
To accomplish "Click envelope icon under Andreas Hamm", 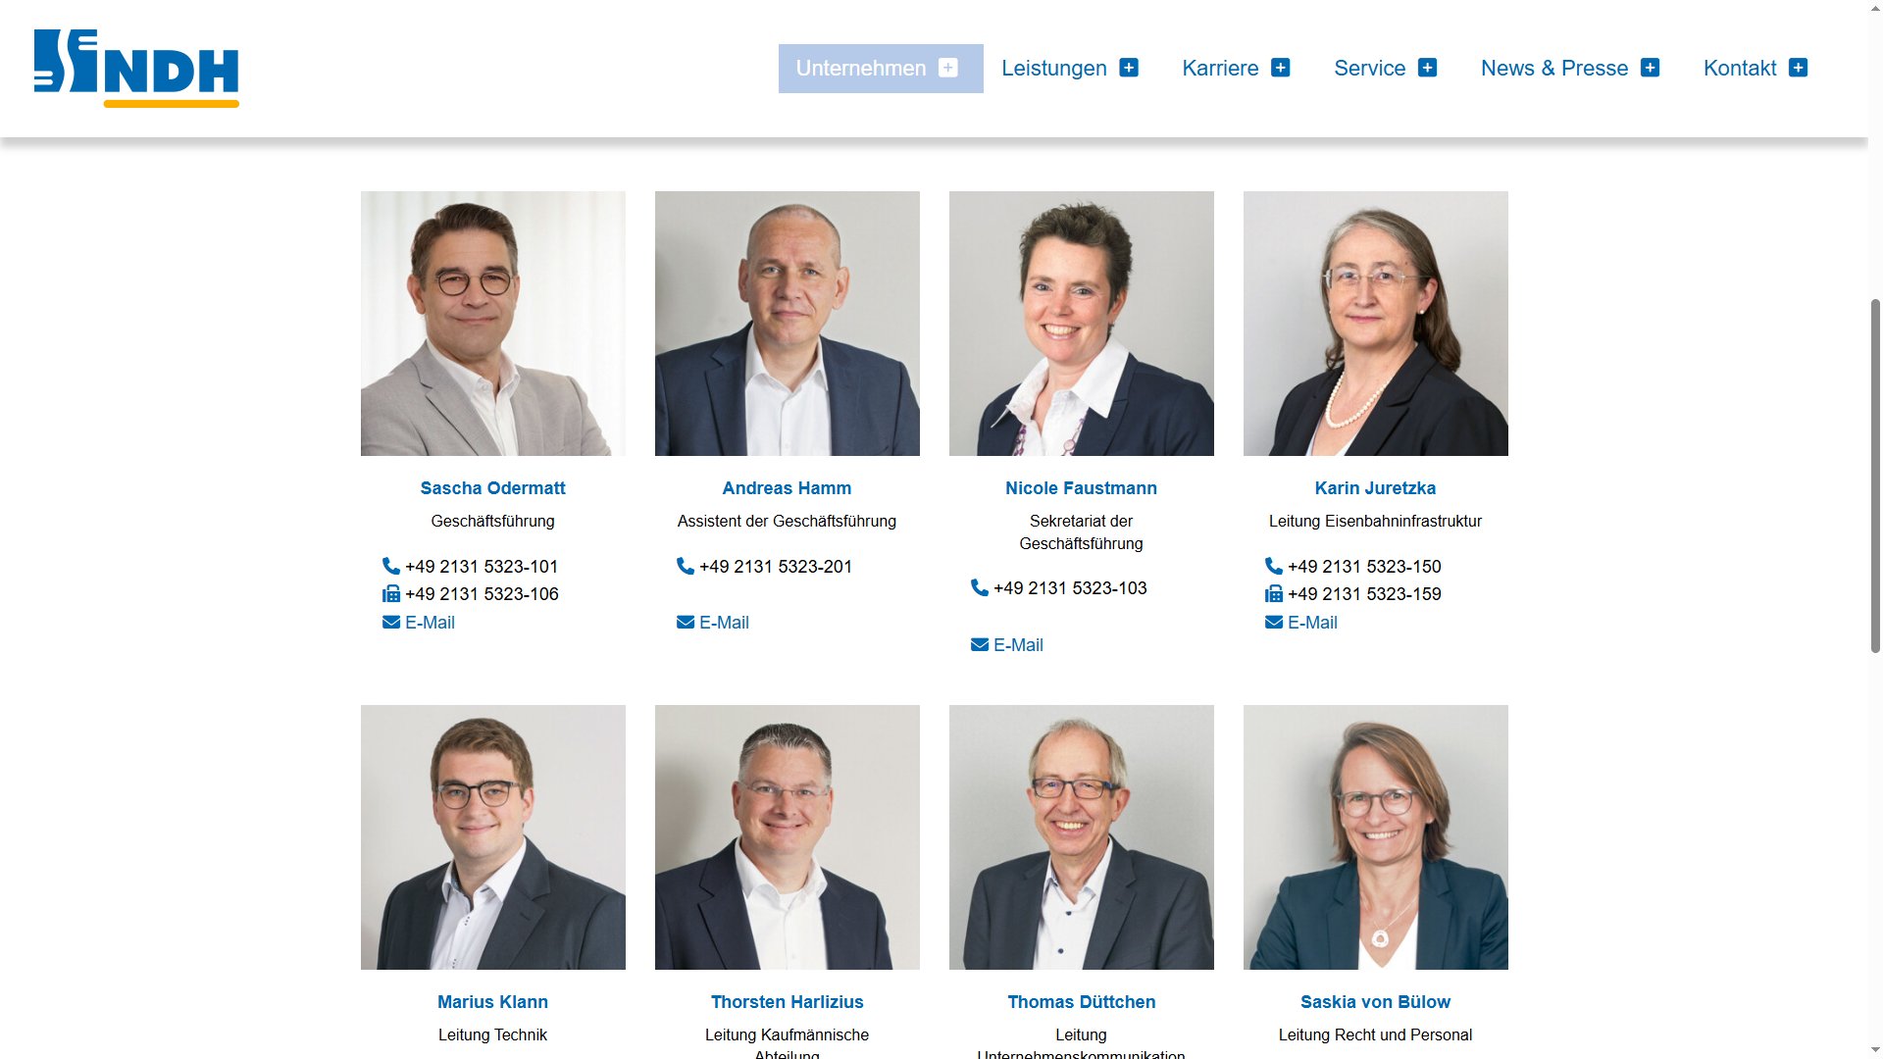I will click(x=685, y=622).
